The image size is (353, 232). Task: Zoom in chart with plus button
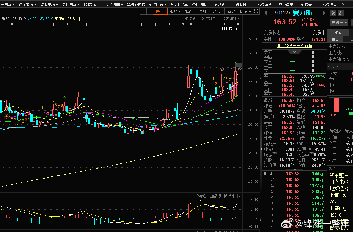tap(143, 11)
